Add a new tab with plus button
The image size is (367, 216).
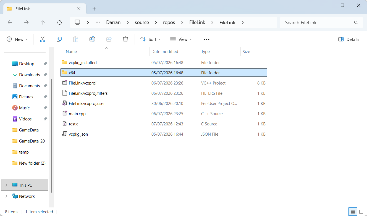click(94, 9)
